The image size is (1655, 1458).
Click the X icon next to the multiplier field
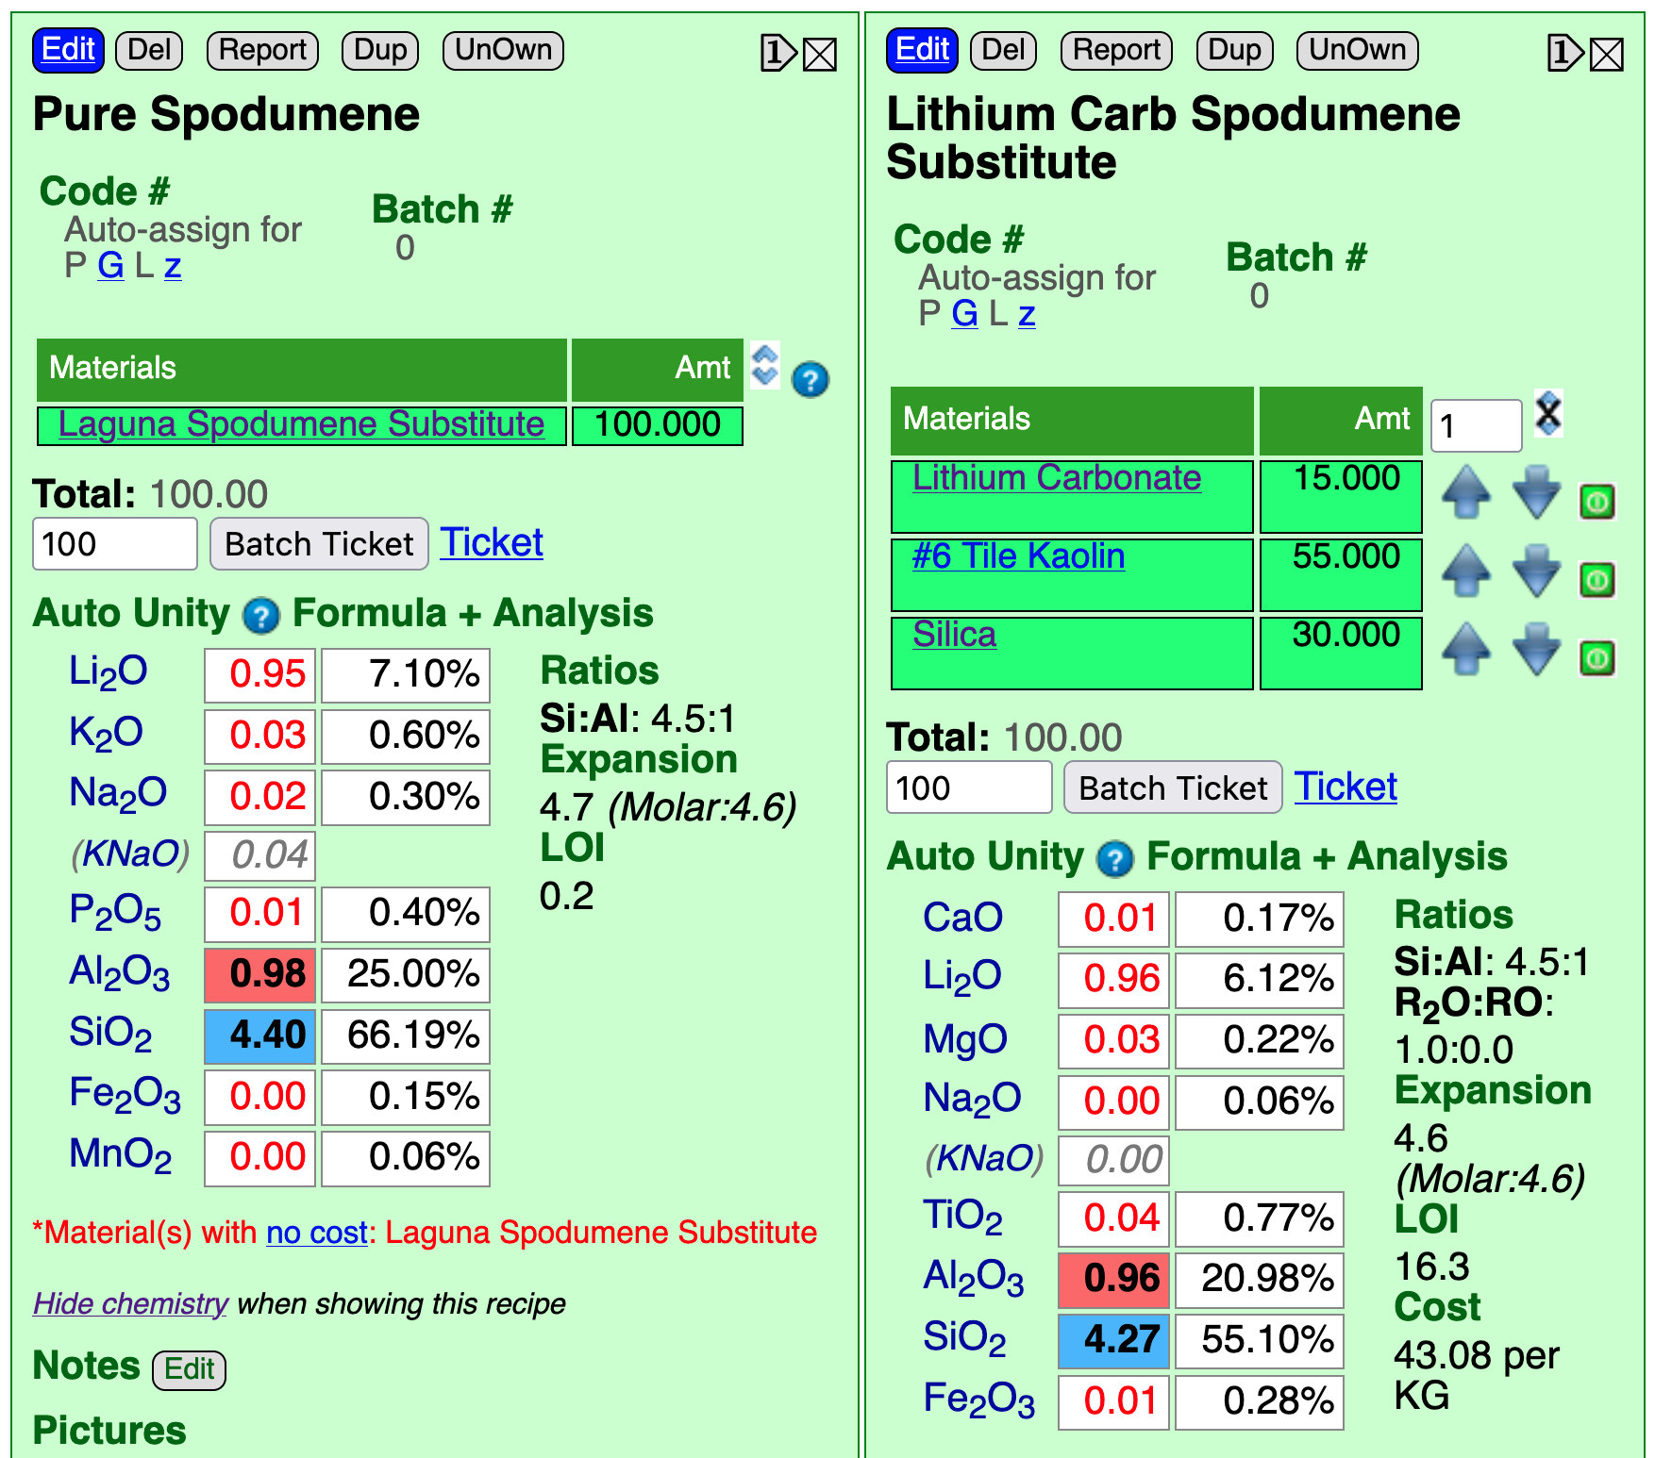tap(1548, 413)
